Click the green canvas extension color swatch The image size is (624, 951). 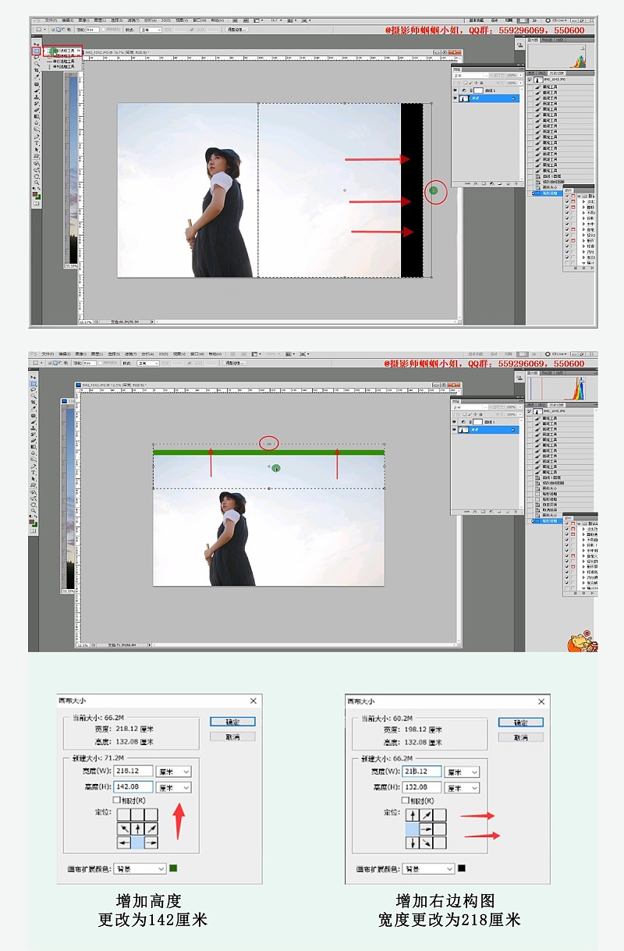(x=173, y=868)
